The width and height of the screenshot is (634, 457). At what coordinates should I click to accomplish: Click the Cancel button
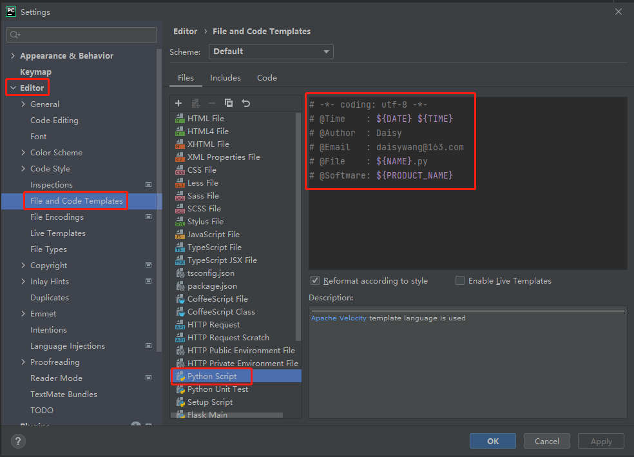[x=546, y=442]
